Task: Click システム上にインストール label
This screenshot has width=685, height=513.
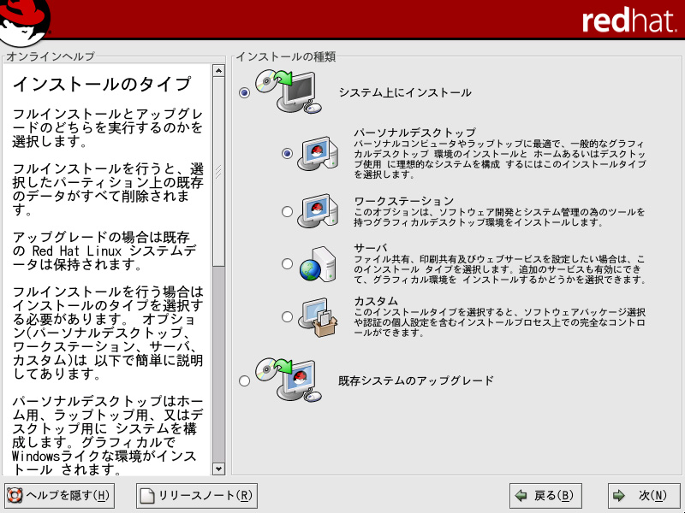Action: tap(405, 92)
